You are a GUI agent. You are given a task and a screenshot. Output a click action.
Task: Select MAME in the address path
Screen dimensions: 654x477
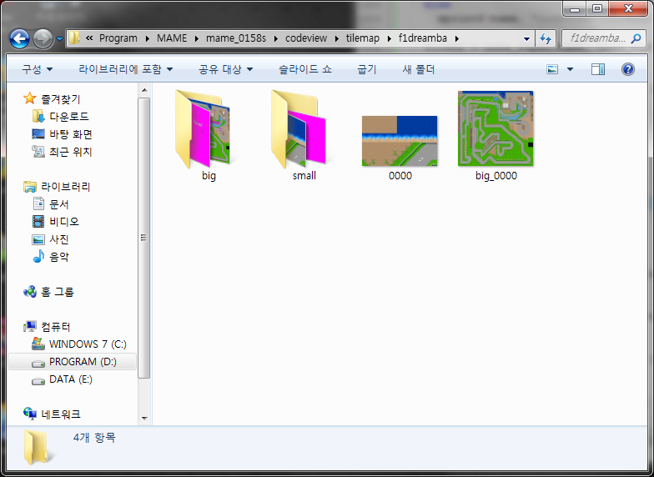[x=172, y=38]
